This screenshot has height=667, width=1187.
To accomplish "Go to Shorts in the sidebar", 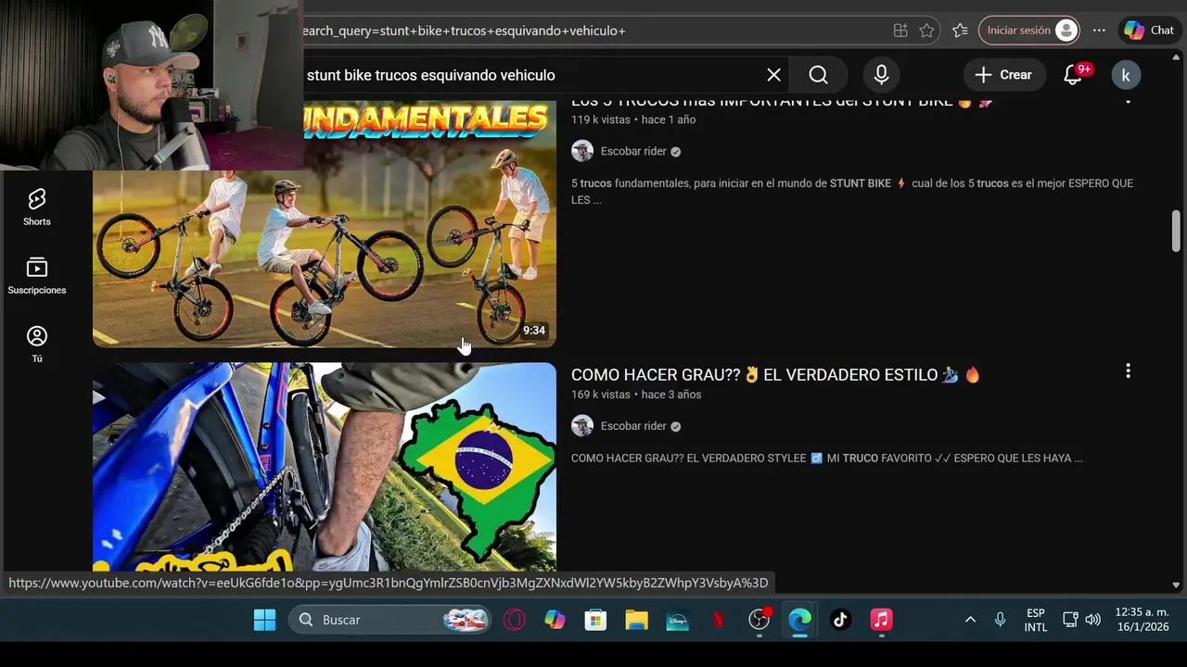I will point(37,207).
